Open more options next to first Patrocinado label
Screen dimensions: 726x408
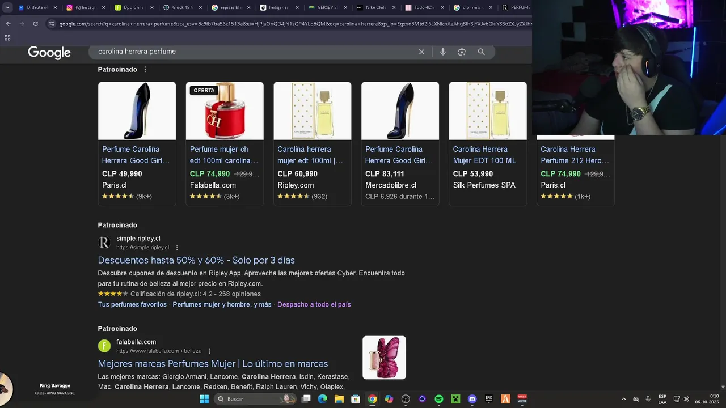click(145, 69)
